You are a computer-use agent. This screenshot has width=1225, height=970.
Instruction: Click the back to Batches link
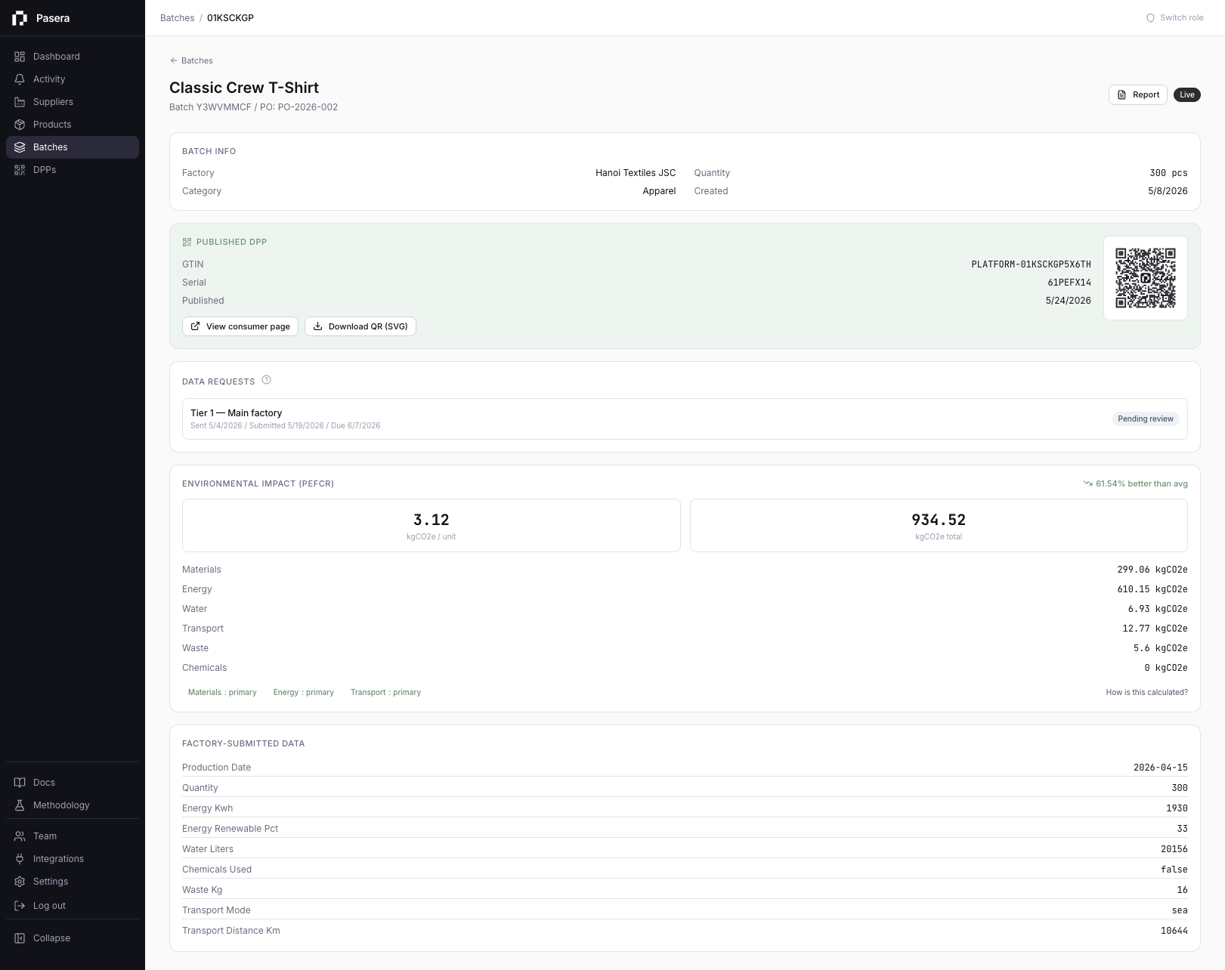point(191,60)
